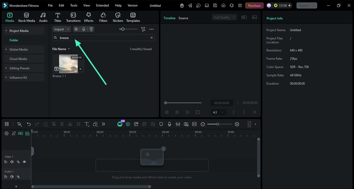Mute the Video 1 track
The height and width of the screenshot is (189, 354).
pyautogui.click(x=12, y=162)
